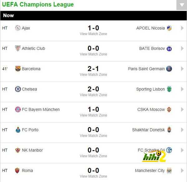187x182 pixels.
Task: Click the Bayern München 1-0 score
Action: pos(93,109)
